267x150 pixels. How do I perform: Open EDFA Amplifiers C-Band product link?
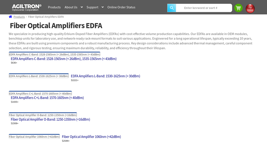point(64,59)
